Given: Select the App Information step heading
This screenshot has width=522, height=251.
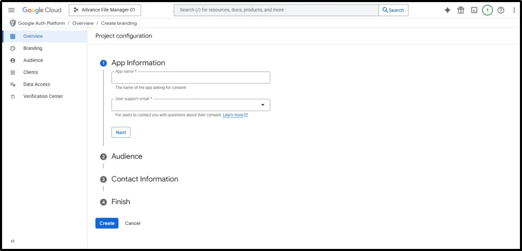Looking at the screenshot, I should (138, 63).
